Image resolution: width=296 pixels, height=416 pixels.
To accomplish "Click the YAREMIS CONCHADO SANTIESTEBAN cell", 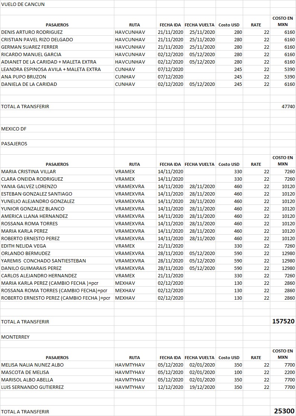I will (57, 261).
